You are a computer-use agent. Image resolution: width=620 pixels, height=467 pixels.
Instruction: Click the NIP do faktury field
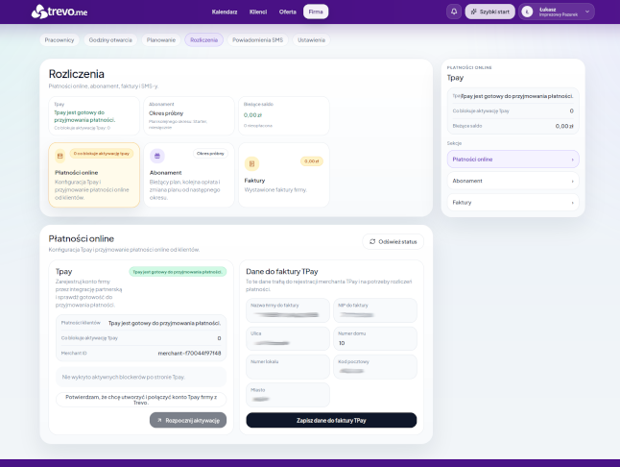point(375,310)
